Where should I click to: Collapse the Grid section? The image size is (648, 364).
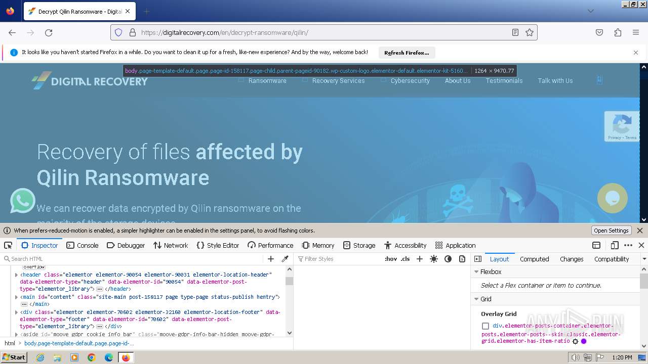(x=476, y=299)
